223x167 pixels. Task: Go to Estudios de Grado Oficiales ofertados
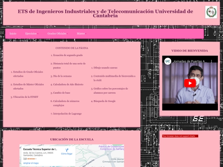[x=28, y=74]
